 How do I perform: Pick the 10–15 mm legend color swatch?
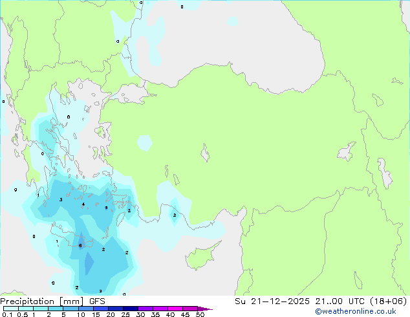click(x=86, y=309)
